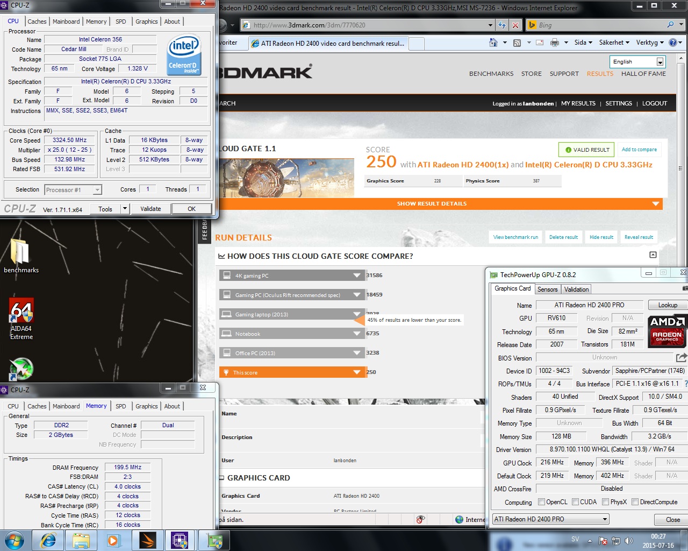This screenshot has width=688, height=551.
Task: Open the Tools dropdown arrow in CPU-Z
Action: 125,209
